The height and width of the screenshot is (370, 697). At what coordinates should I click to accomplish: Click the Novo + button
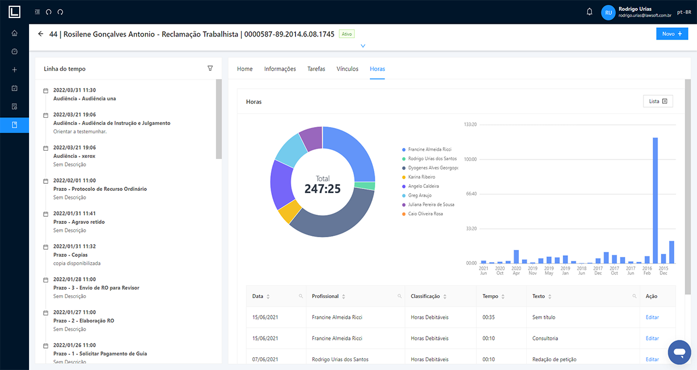click(x=671, y=34)
